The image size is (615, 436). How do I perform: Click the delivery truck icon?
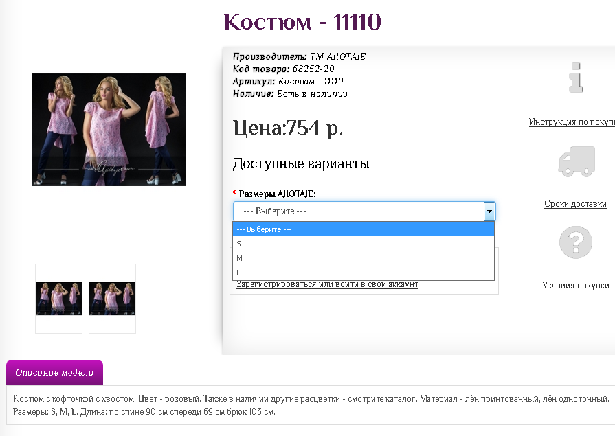pos(577,161)
